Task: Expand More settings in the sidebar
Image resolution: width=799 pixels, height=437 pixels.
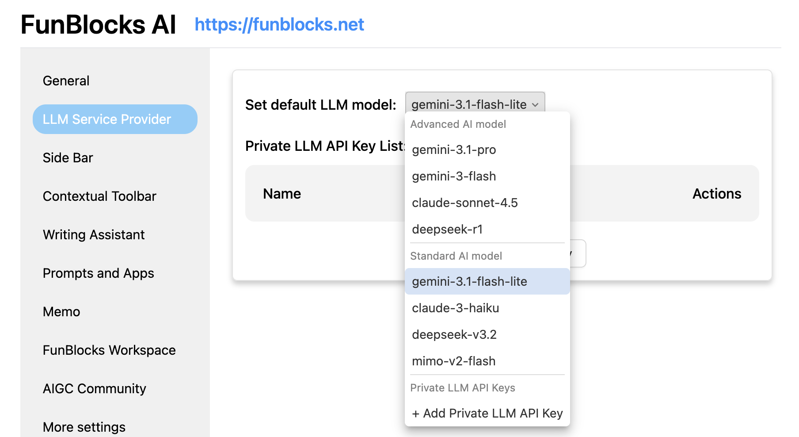Action: [x=84, y=426]
